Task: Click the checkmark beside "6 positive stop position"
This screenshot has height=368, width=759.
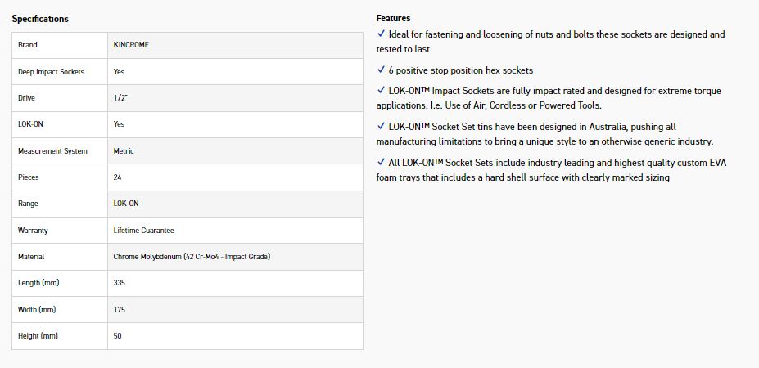Action: point(381,70)
